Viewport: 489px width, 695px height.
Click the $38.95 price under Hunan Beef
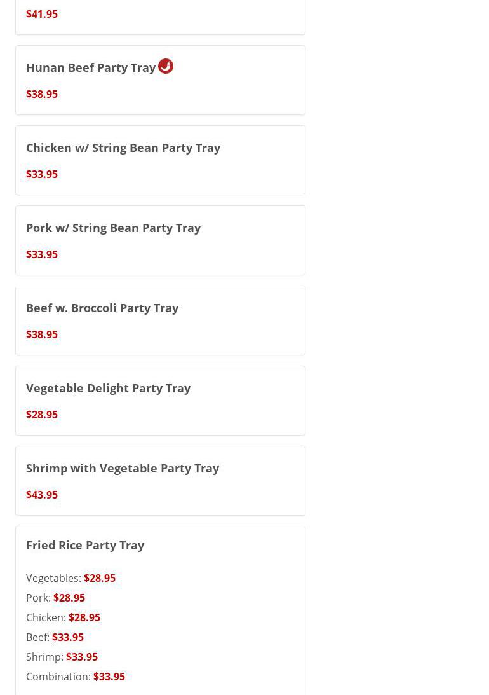[42, 94]
